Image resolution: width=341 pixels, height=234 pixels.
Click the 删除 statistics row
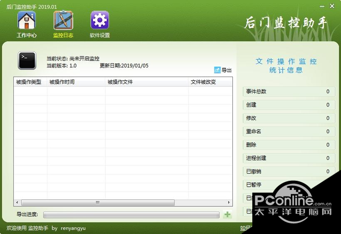[289, 145]
